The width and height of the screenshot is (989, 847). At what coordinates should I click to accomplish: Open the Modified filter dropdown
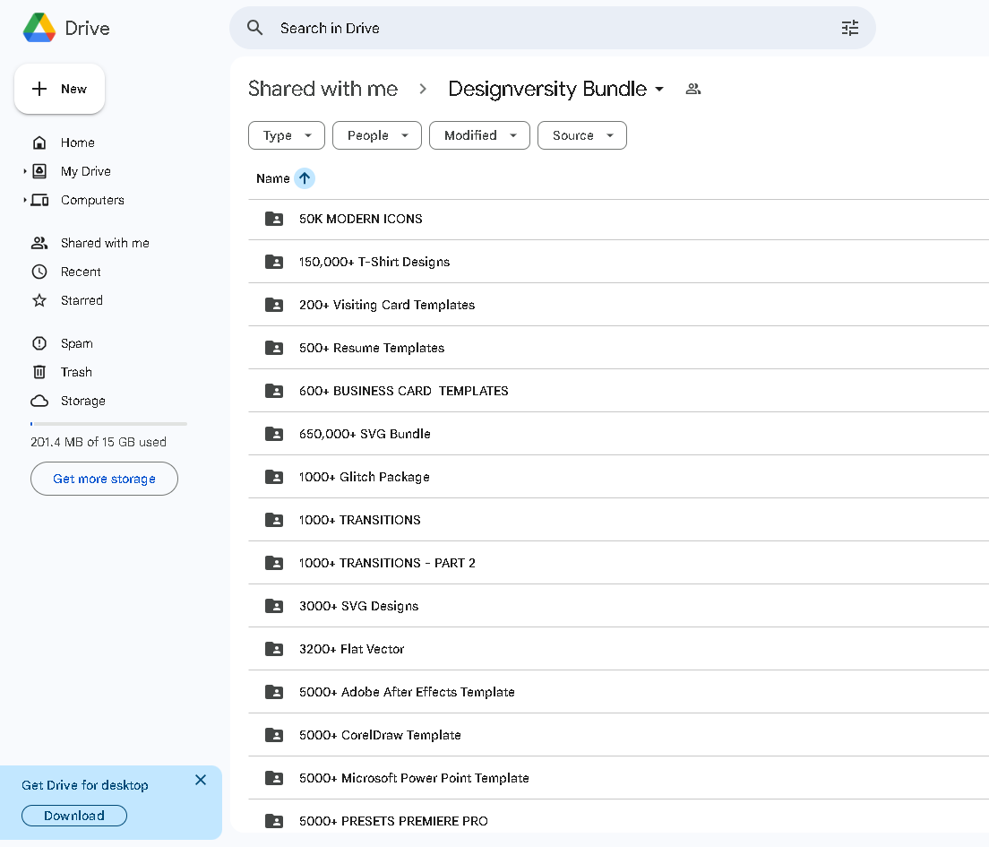pyautogui.click(x=479, y=135)
